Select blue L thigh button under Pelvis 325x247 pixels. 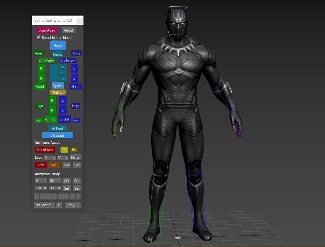(x=63, y=100)
